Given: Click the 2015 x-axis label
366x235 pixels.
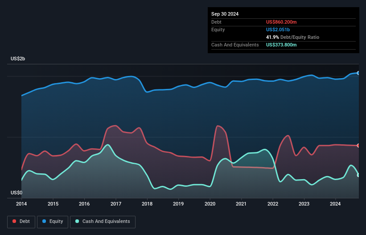Looking at the screenshot, I should [53, 204].
